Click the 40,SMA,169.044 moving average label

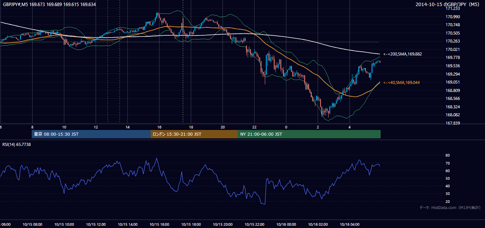(x=402, y=82)
